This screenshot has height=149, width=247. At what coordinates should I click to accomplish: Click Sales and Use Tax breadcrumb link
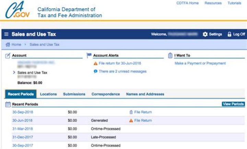coord(45,45)
